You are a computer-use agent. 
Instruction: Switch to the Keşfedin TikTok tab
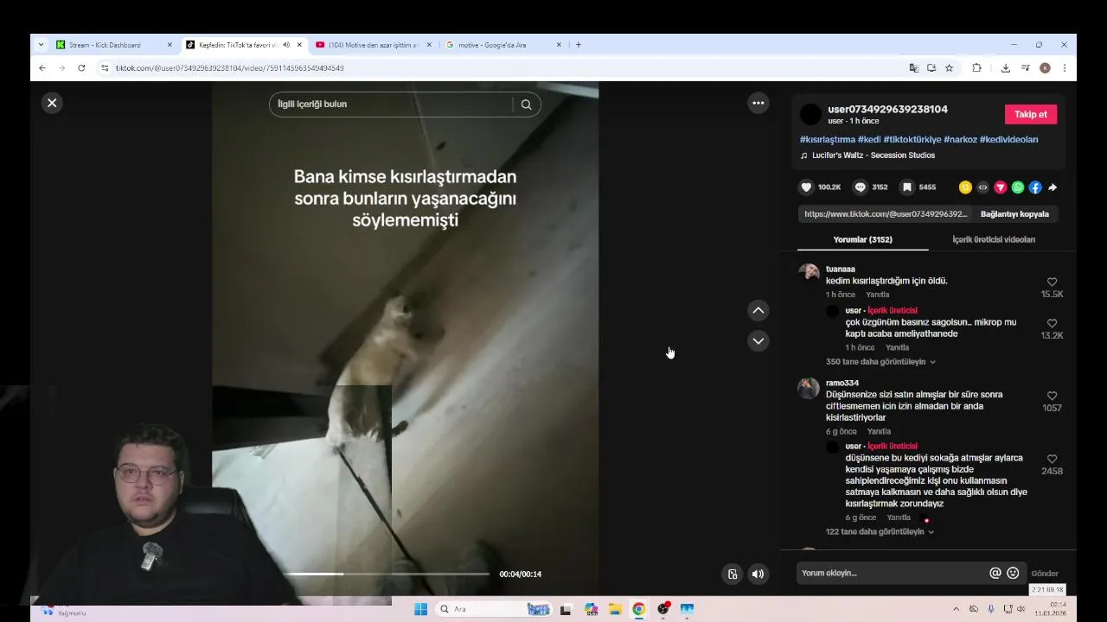[244, 45]
